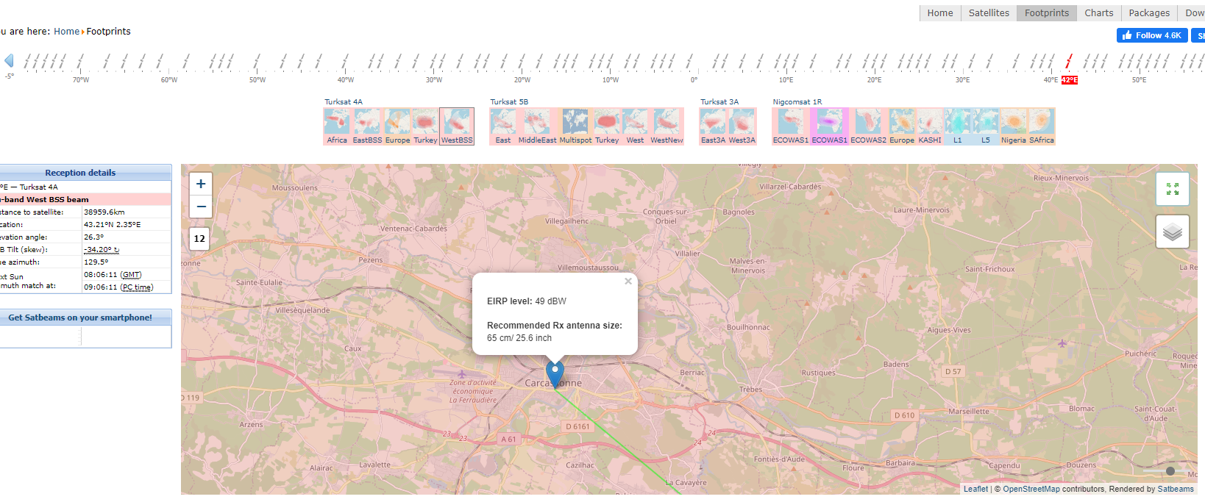1205x502 pixels.
Task: Click the Turksat 5B group label
Action: tap(509, 102)
